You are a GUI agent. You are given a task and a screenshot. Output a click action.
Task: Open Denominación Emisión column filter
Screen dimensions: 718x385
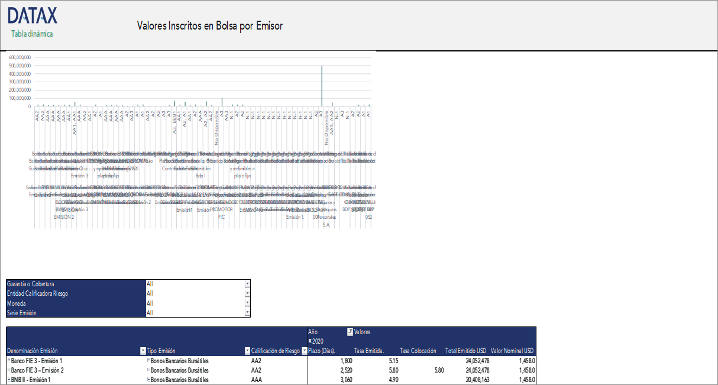143,351
